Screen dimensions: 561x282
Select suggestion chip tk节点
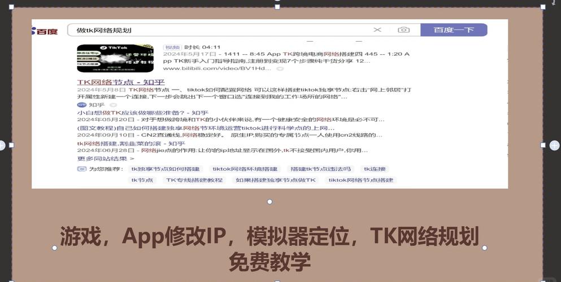(142, 180)
